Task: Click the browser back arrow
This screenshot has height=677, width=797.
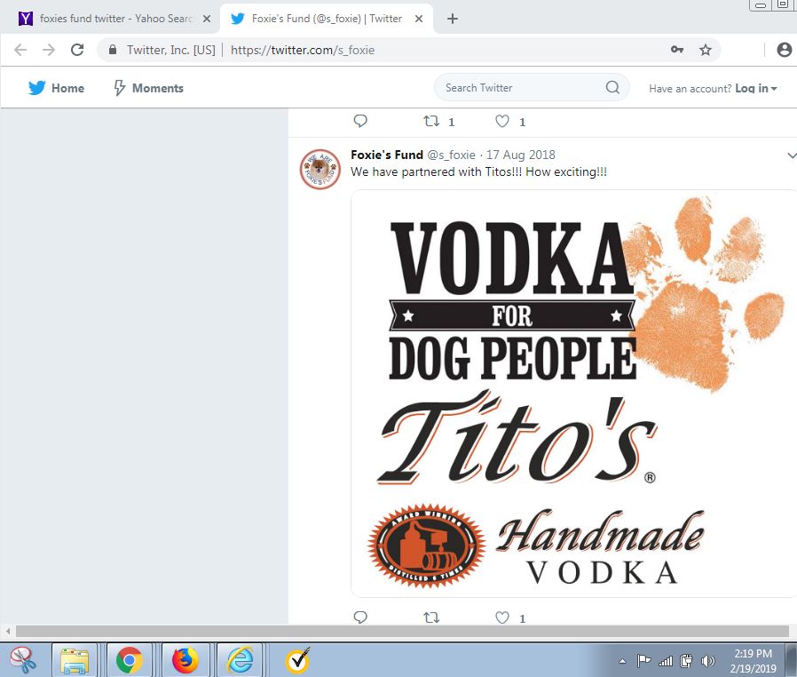Action: click(20, 50)
